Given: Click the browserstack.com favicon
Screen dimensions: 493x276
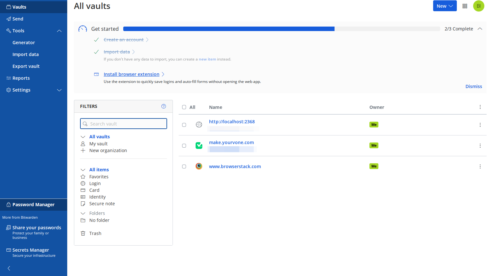Looking at the screenshot, I should click(199, 166).
